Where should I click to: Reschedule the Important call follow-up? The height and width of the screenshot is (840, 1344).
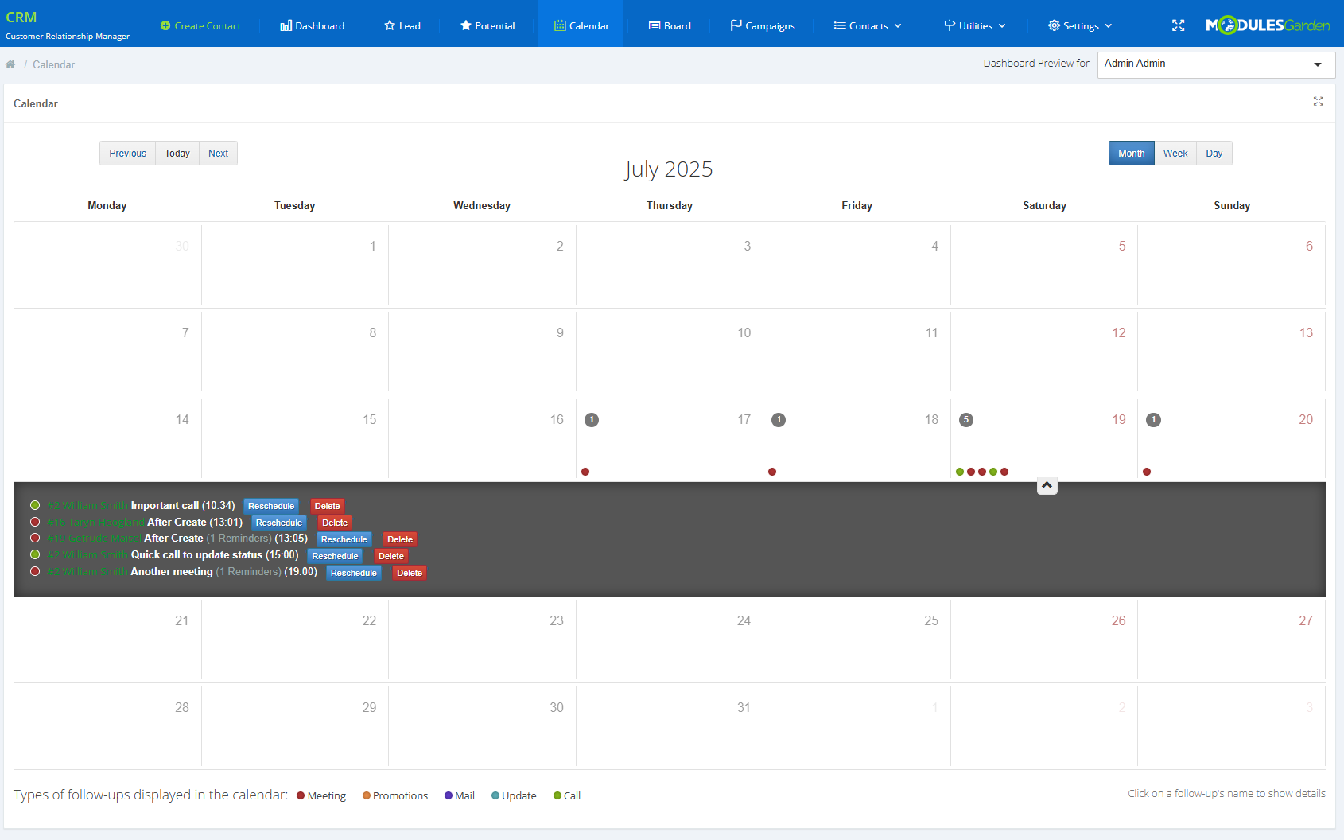270,505
